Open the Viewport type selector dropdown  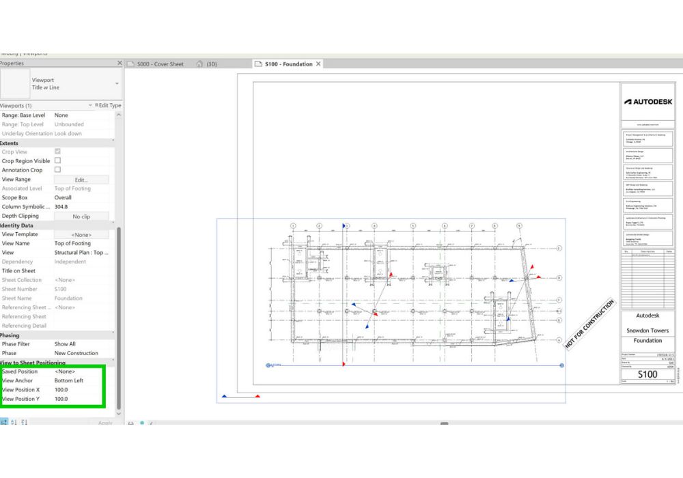117,84
